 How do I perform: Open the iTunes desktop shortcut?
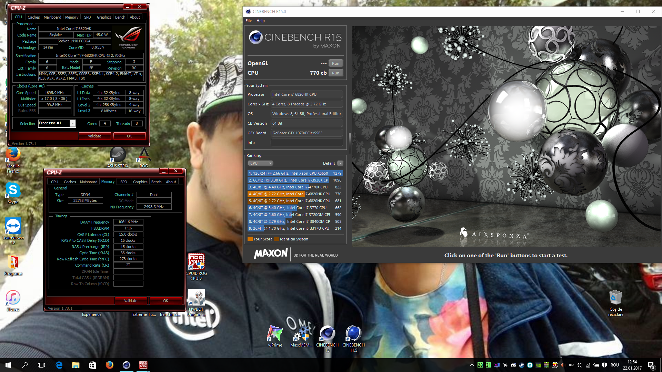coord(13,301)
